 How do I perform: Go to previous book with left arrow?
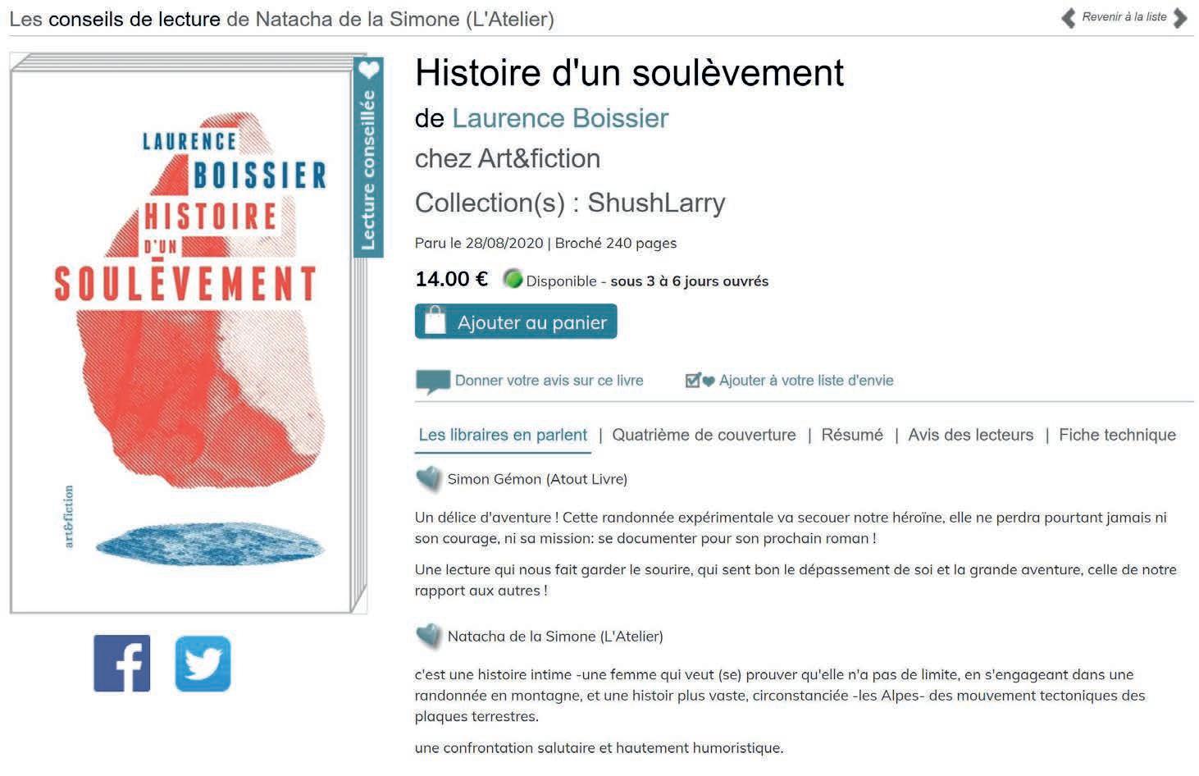pyautogui.click(x=1068, y=18)
